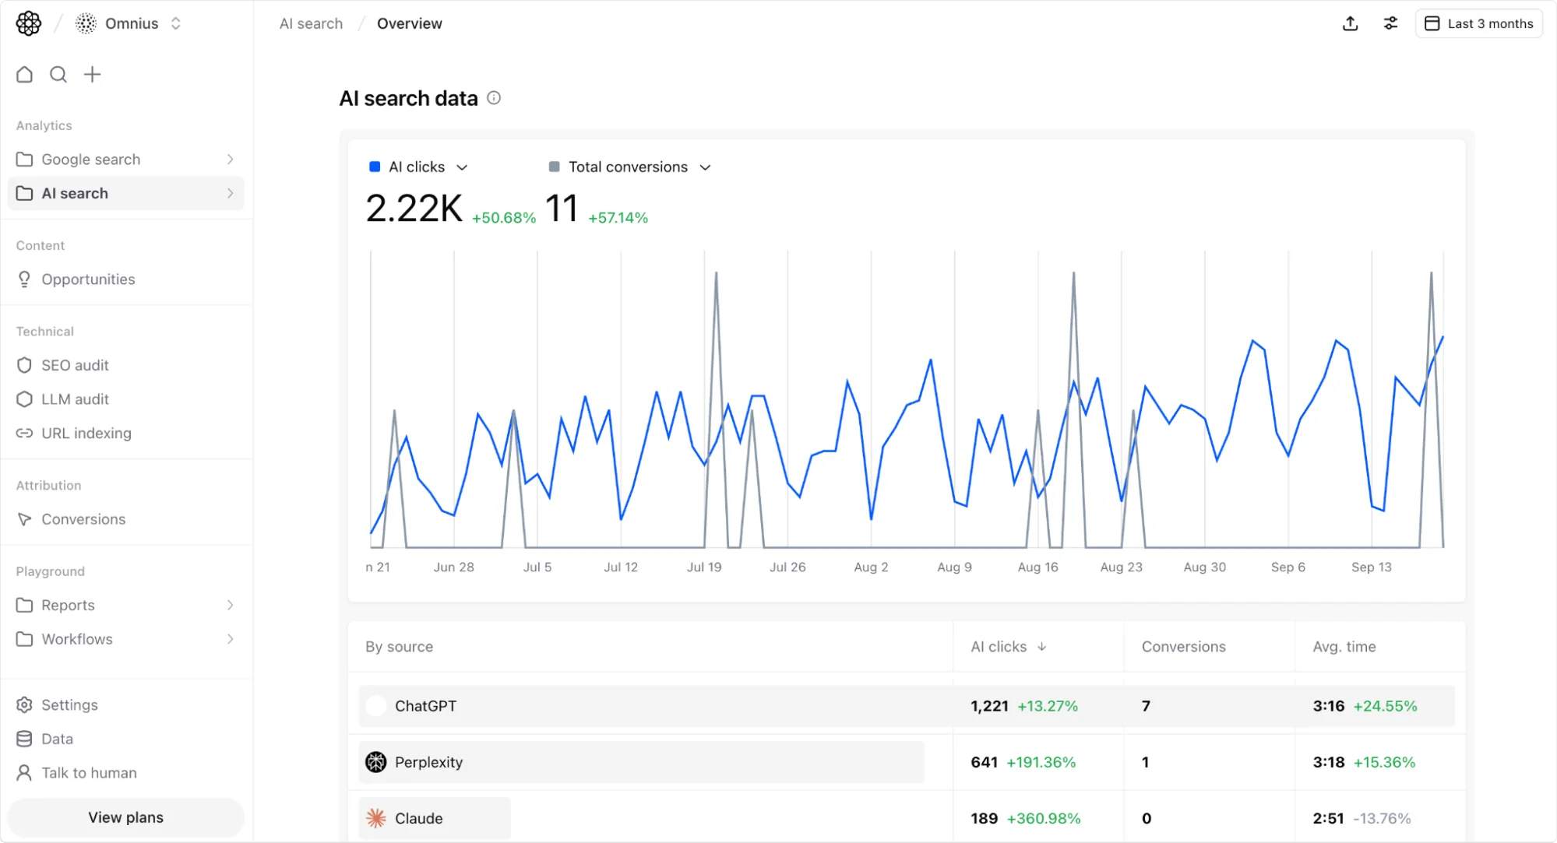Open the URL indexing tool
The height and width of the screenshot is (843, 1557).
point(86,434)
